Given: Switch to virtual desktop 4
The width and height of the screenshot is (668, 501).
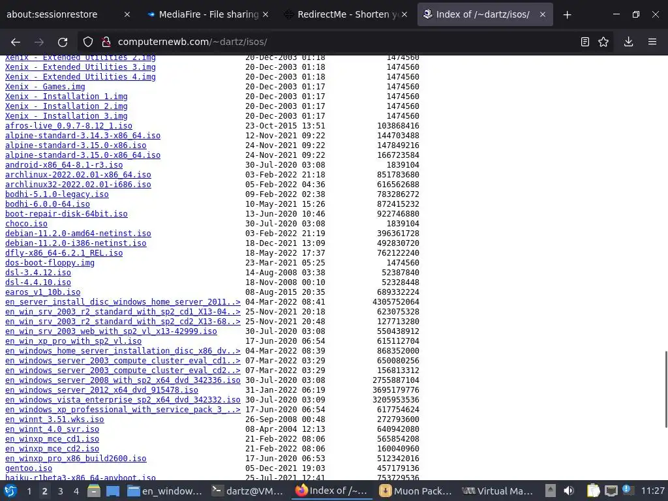Looking at the screenshot, I should pos(76,491).
